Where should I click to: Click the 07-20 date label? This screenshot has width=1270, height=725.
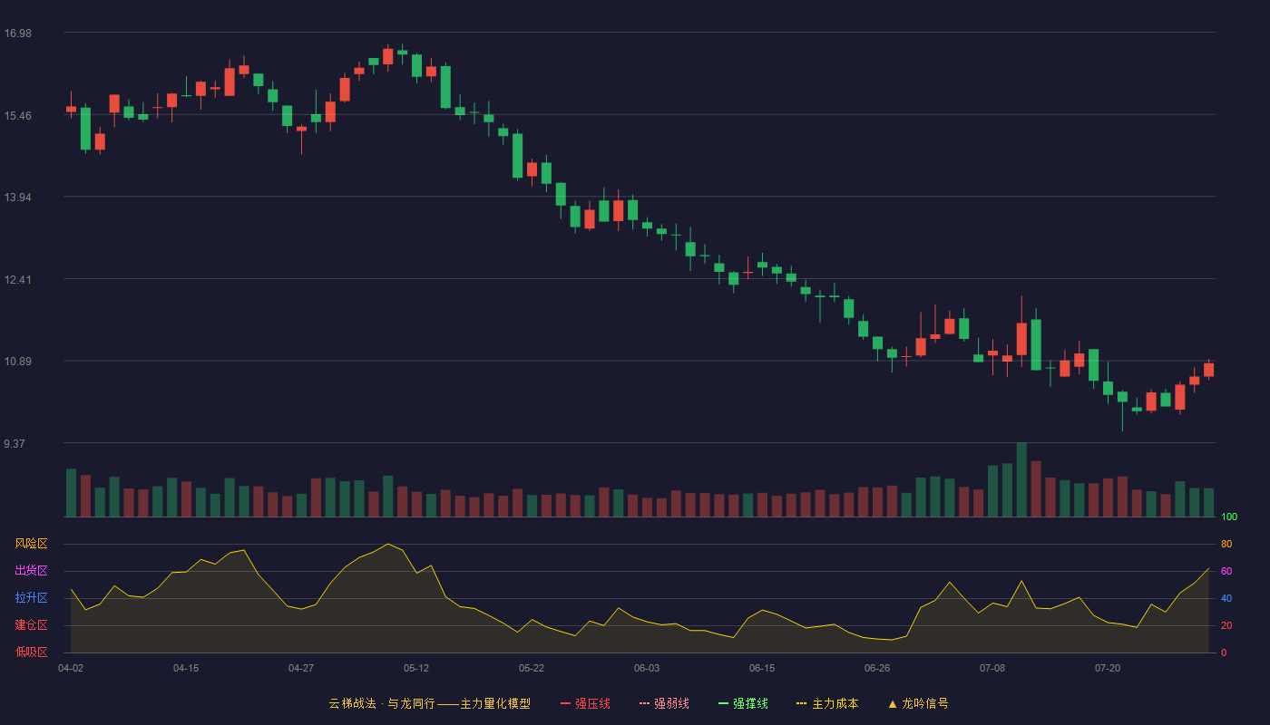pos(1108,668)
